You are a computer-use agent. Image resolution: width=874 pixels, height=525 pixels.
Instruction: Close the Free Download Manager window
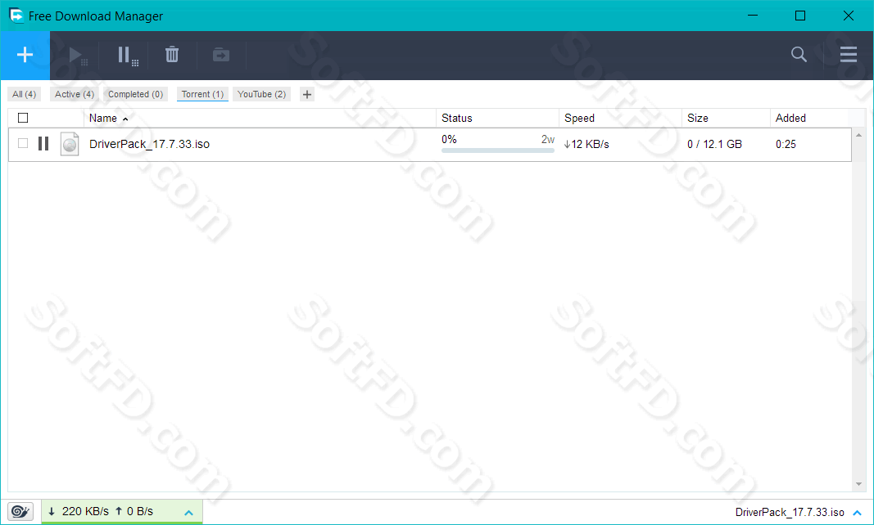pyautogui.click(x=849, y=16)
